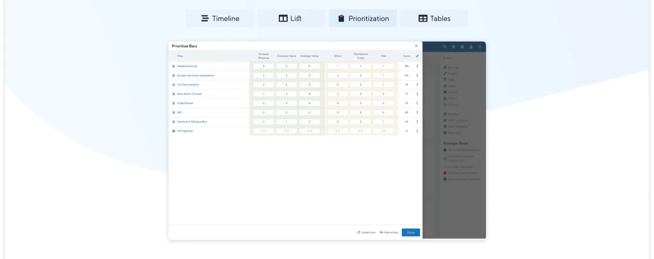Screen dimensions: 654x259
Task: Open Filter in background sidebar
Action: 449,80
